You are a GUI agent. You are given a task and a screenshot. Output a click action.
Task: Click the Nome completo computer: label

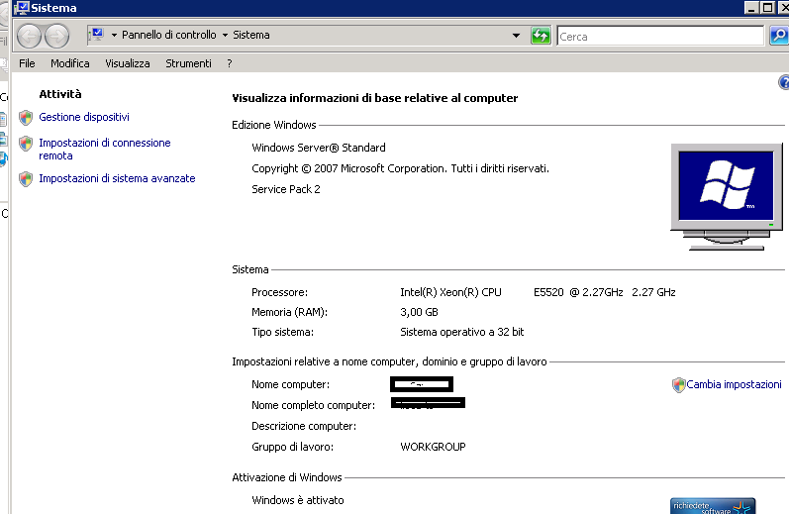click(x=313, y=405)
